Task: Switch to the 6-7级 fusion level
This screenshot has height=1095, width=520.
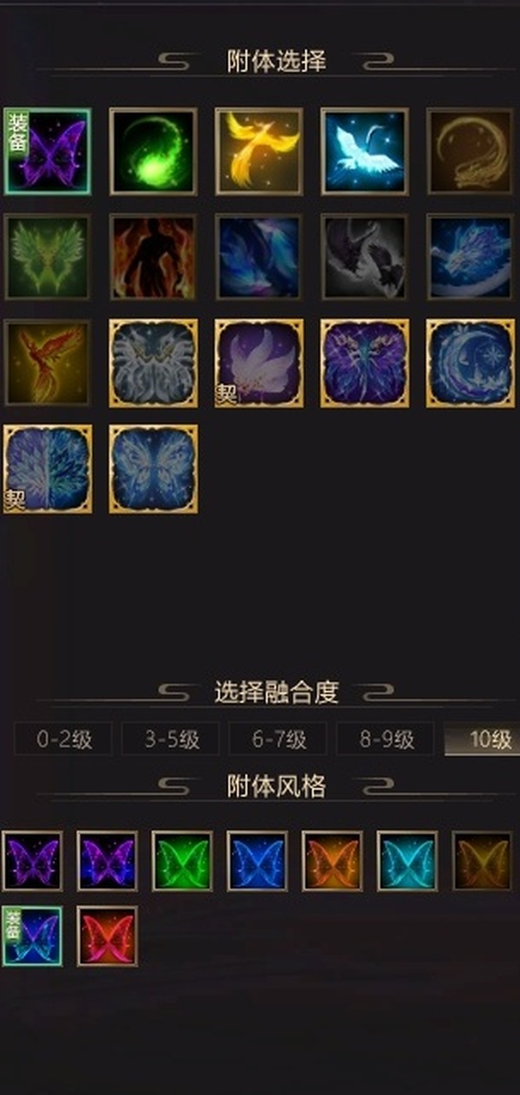Action: 279,740
